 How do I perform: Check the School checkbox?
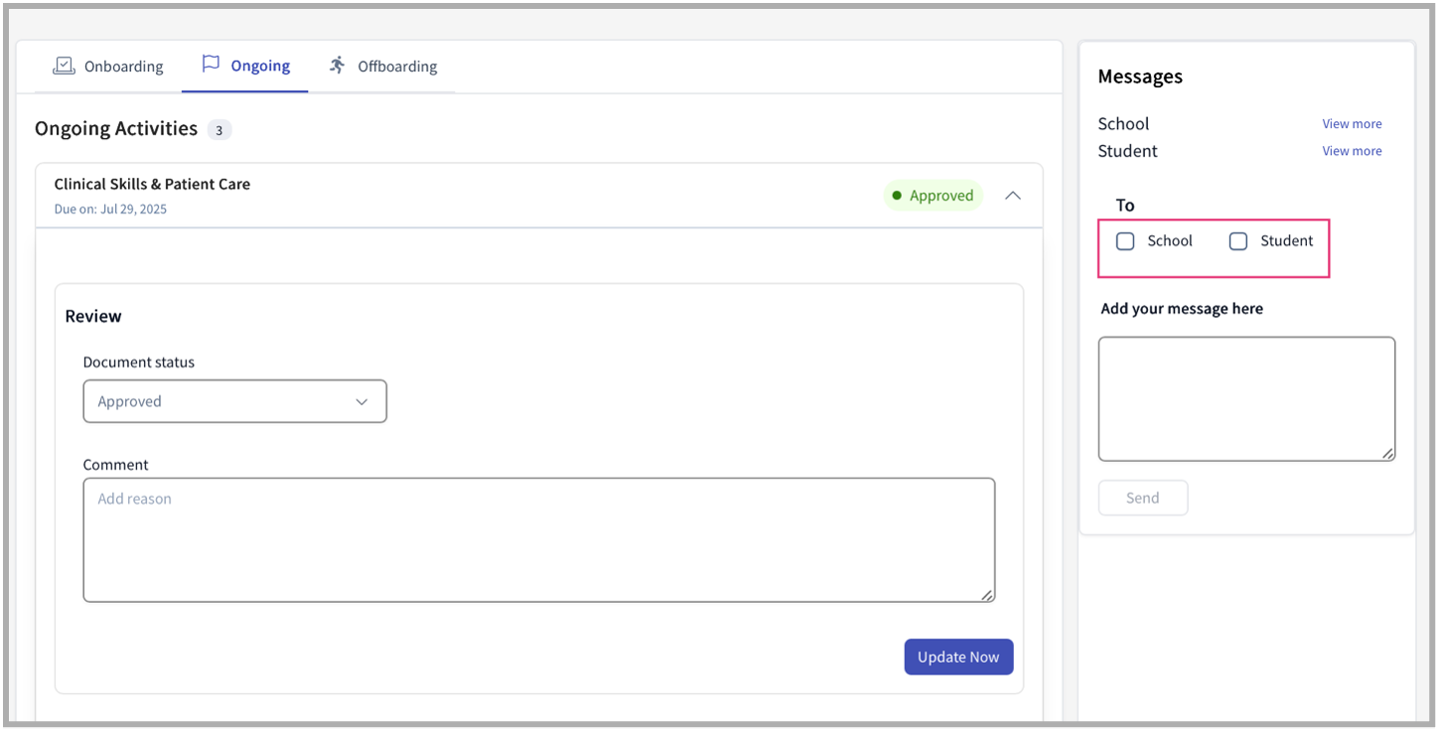click(x=1125, y=240)
